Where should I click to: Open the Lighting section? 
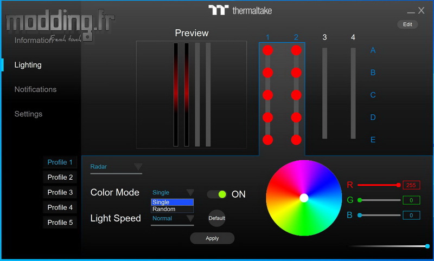click(x=28, y=65)
